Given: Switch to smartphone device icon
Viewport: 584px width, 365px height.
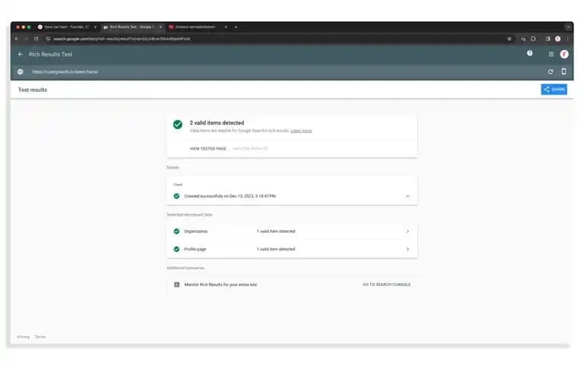Looking at the screenshot, I should 563,71.
